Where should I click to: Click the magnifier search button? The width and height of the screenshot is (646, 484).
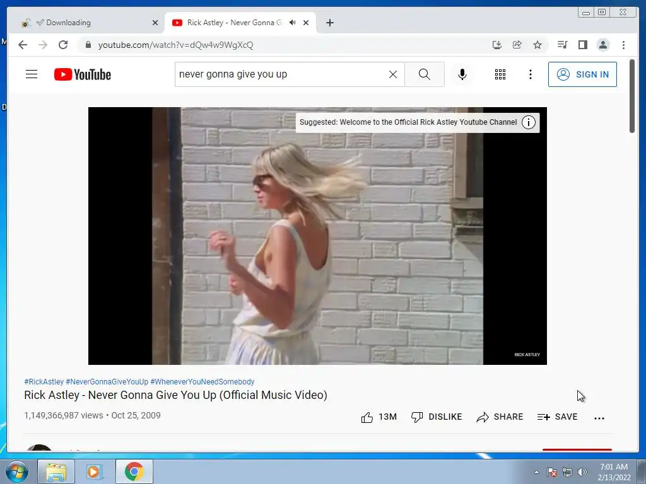(425, 74)
